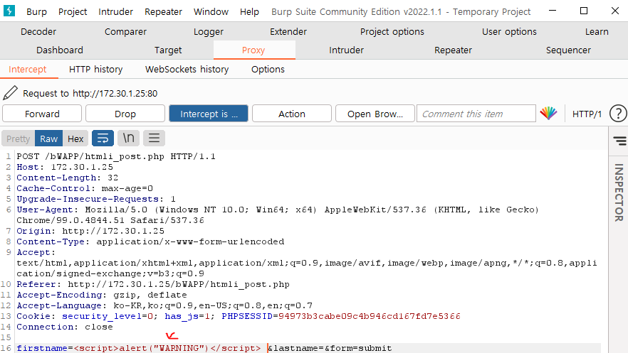Click the Host header line
628x353 pixels.
coord(65,167)
